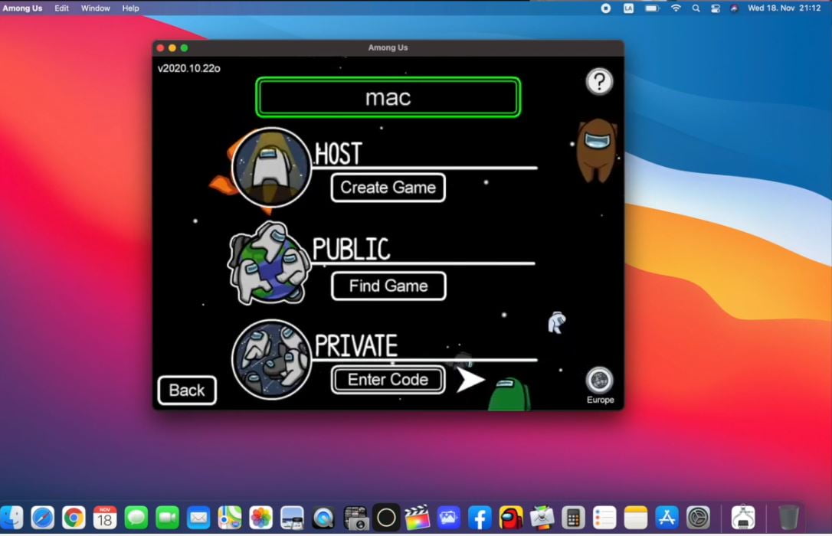Open the Among Us game from the Dock
This screenshot has width=832, height=536.
[x=510, y=517]
